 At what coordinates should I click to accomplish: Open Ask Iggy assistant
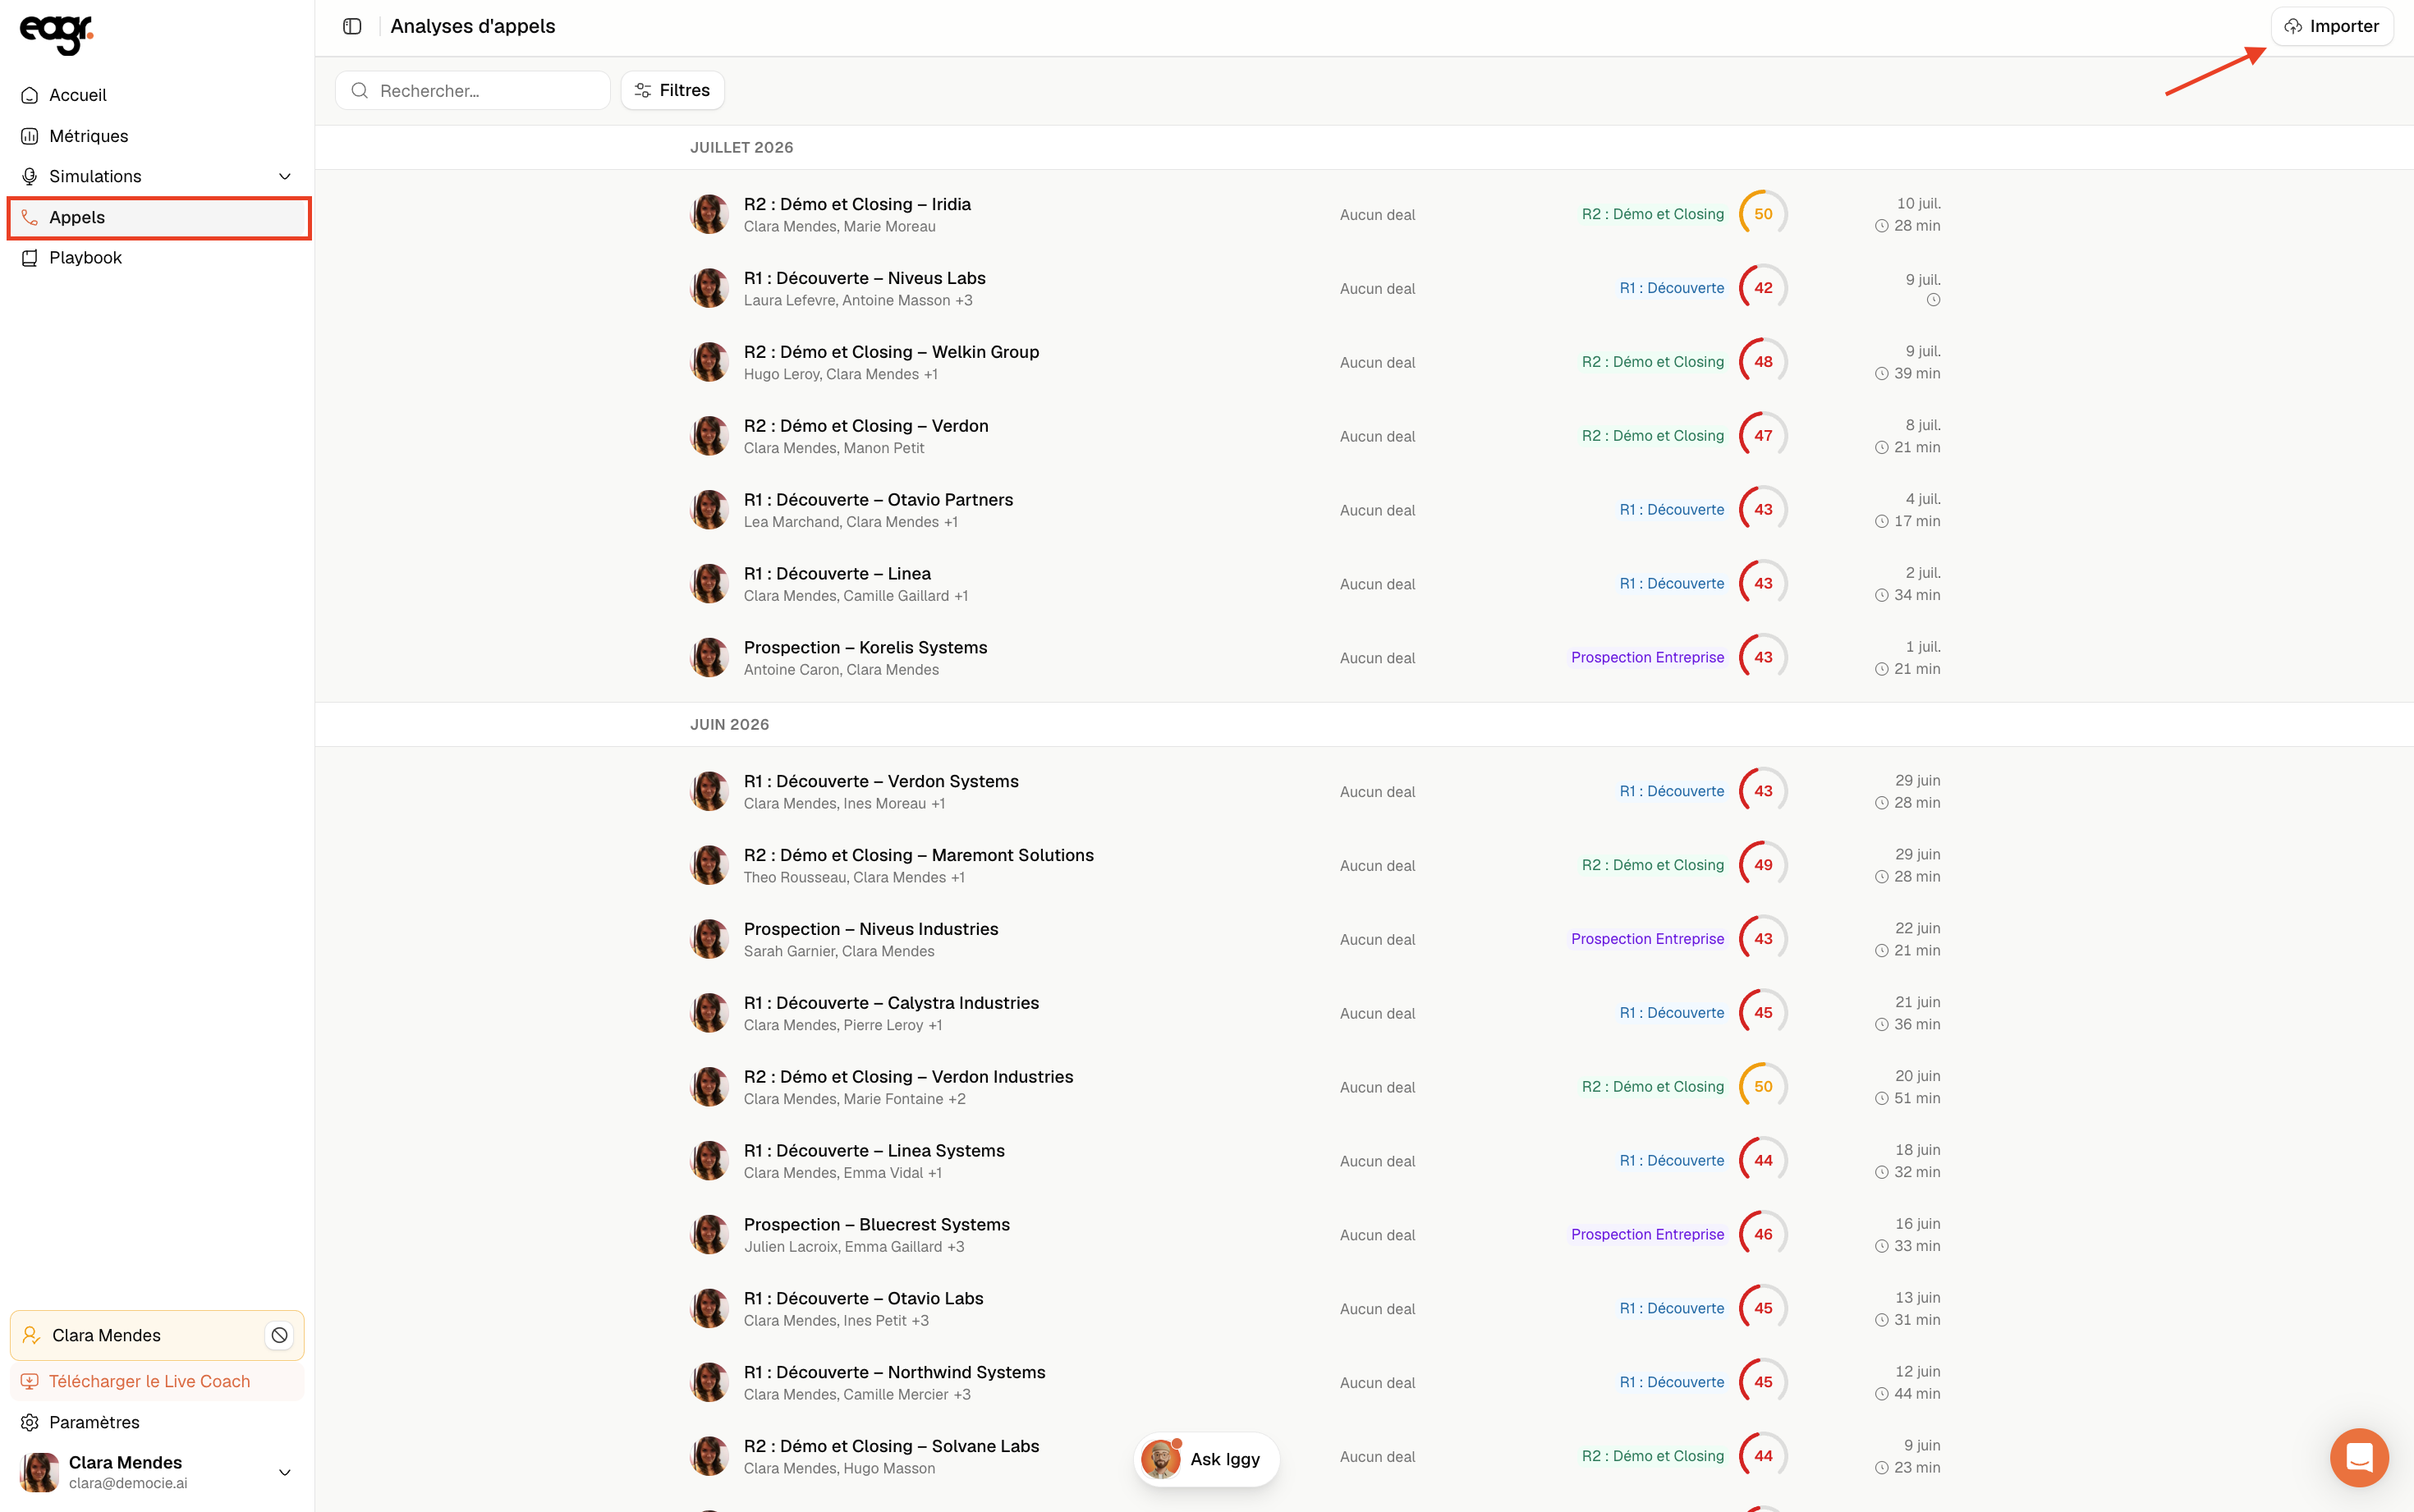pos(1206,1459)
